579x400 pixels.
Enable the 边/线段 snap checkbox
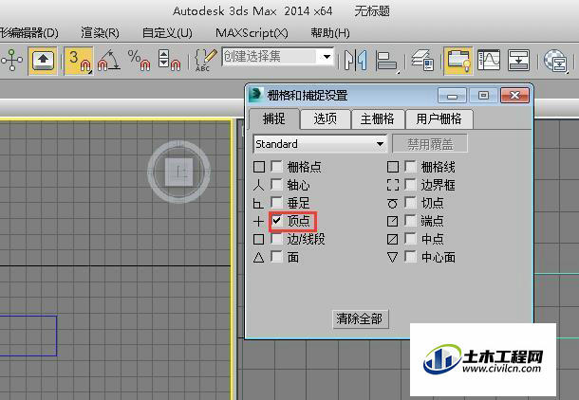click(x=276, y=239)
